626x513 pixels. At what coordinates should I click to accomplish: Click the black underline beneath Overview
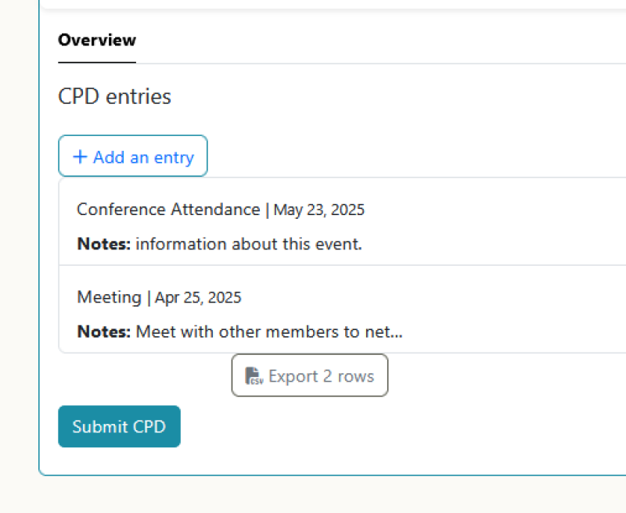(97, 62)
